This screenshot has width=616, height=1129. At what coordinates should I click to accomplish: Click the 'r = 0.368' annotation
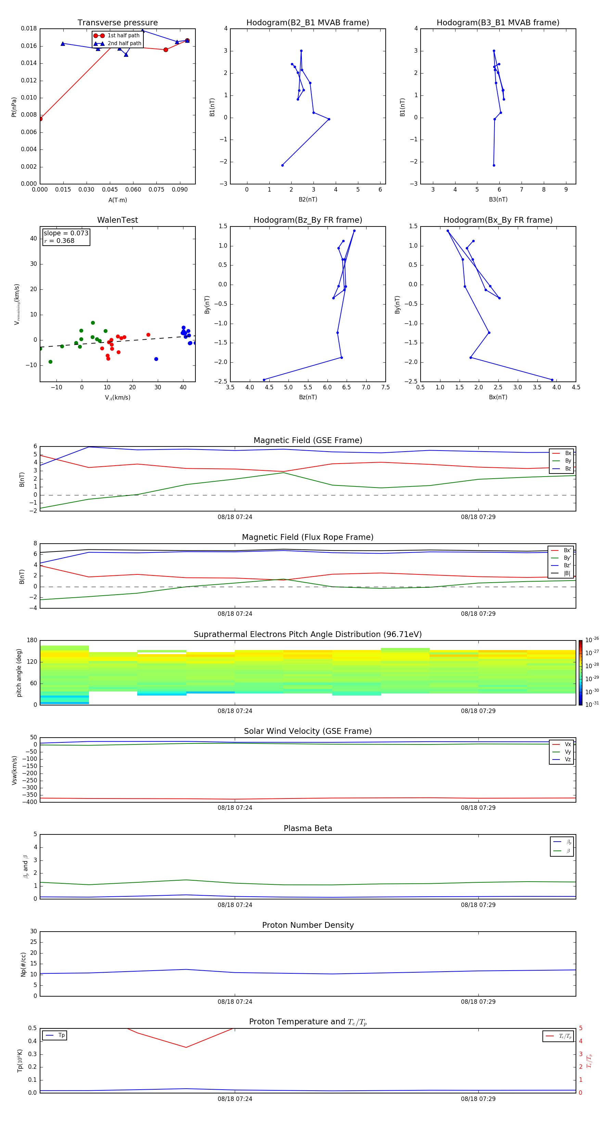(x=59, y=241)
